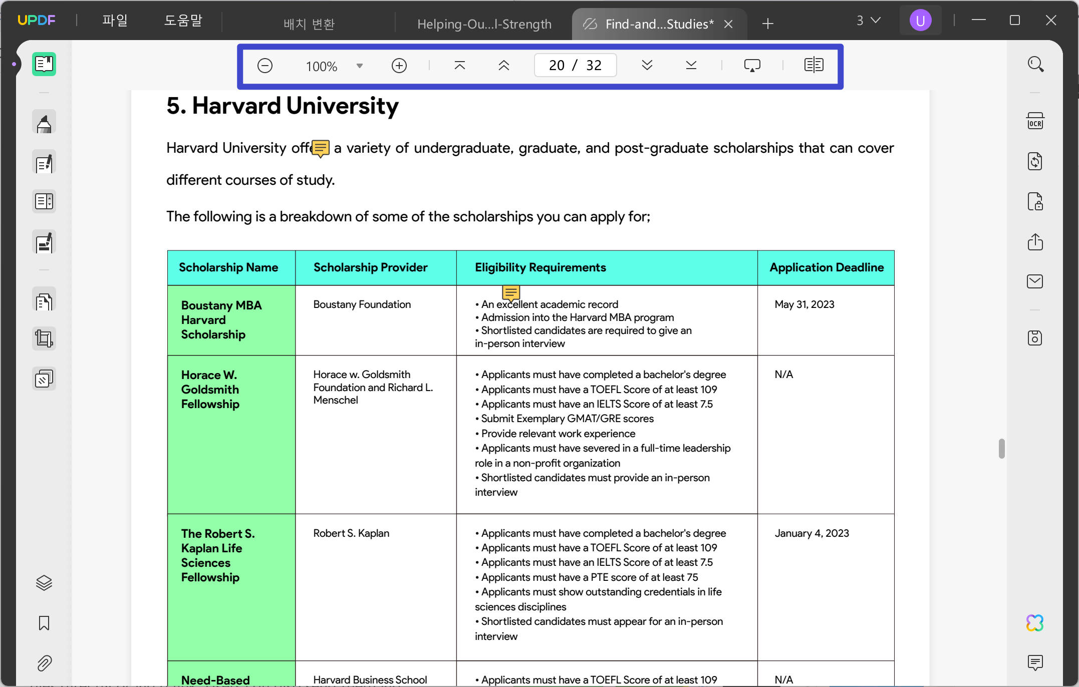1079x687 pixels.
Task: Click the Boustany Foundation cell
Action: pos(376,320)
